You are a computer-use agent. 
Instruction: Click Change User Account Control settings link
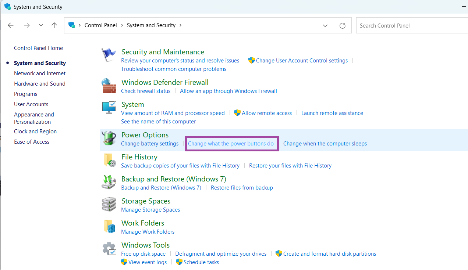click(x=302, y=61)
